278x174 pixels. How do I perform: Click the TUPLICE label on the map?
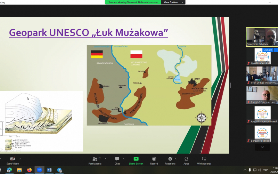click(140, 71)
